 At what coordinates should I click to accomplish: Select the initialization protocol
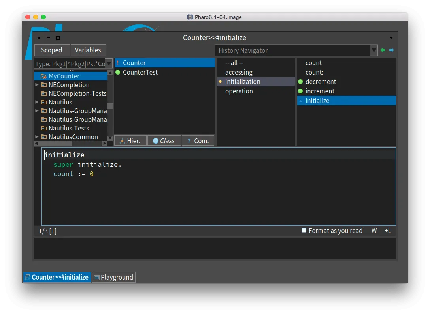pyautogui.click(x=256, y=82)
